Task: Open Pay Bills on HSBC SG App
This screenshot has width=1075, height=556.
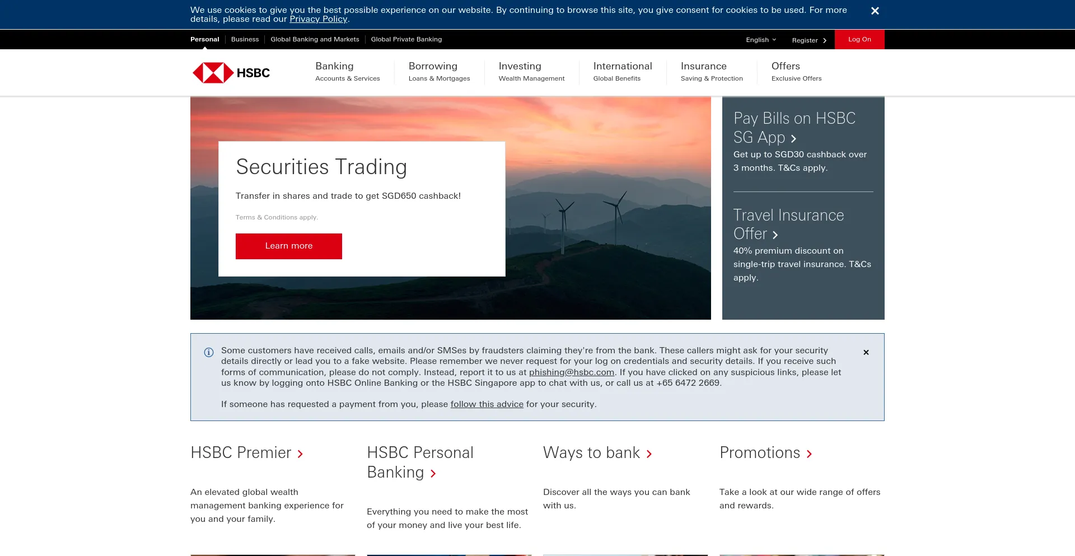Action: 794,128
